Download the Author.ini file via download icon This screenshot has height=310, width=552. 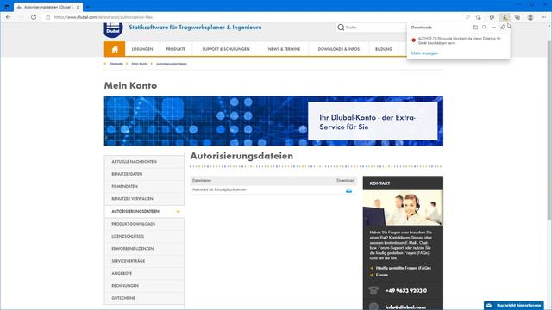point(348,190)
